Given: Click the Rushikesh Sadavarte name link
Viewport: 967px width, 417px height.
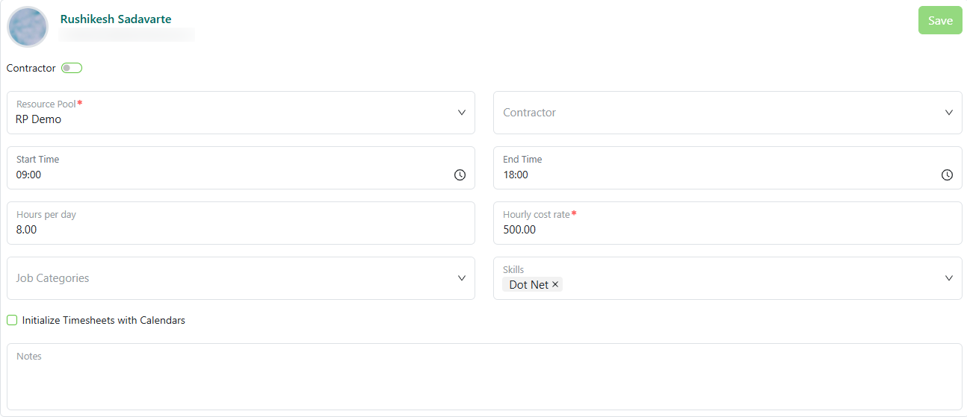Looking at the screenshot, I should (x=116, y=19).
